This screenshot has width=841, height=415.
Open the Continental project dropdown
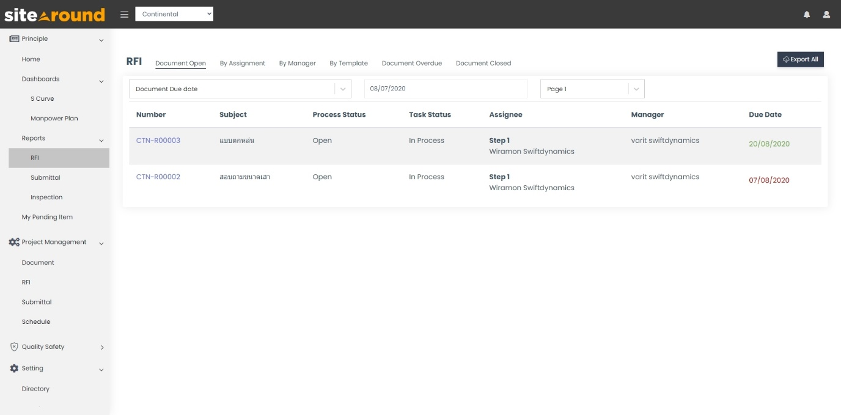[x=175, y=13]
